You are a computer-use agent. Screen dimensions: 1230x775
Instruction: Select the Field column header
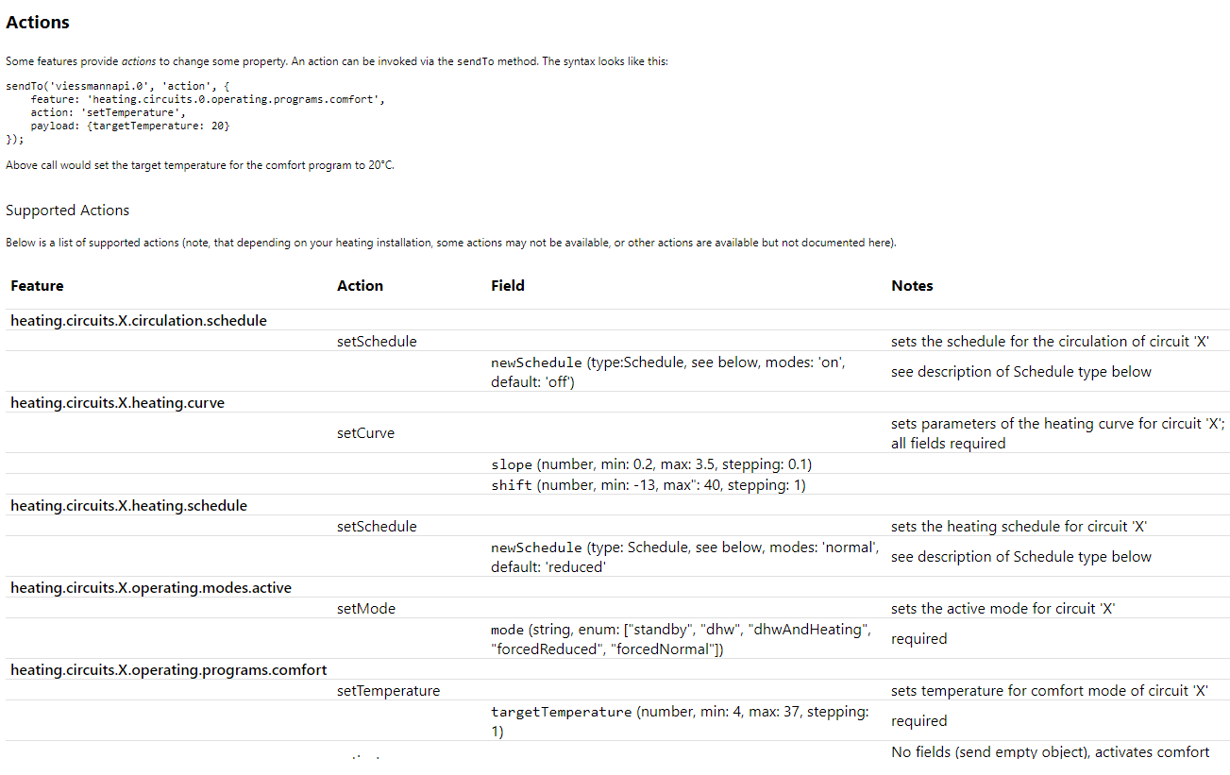click(x=508, y=286)
